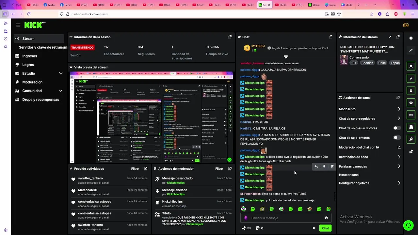Toggle Chat de solo-emotes switch

tap(397, 138)
